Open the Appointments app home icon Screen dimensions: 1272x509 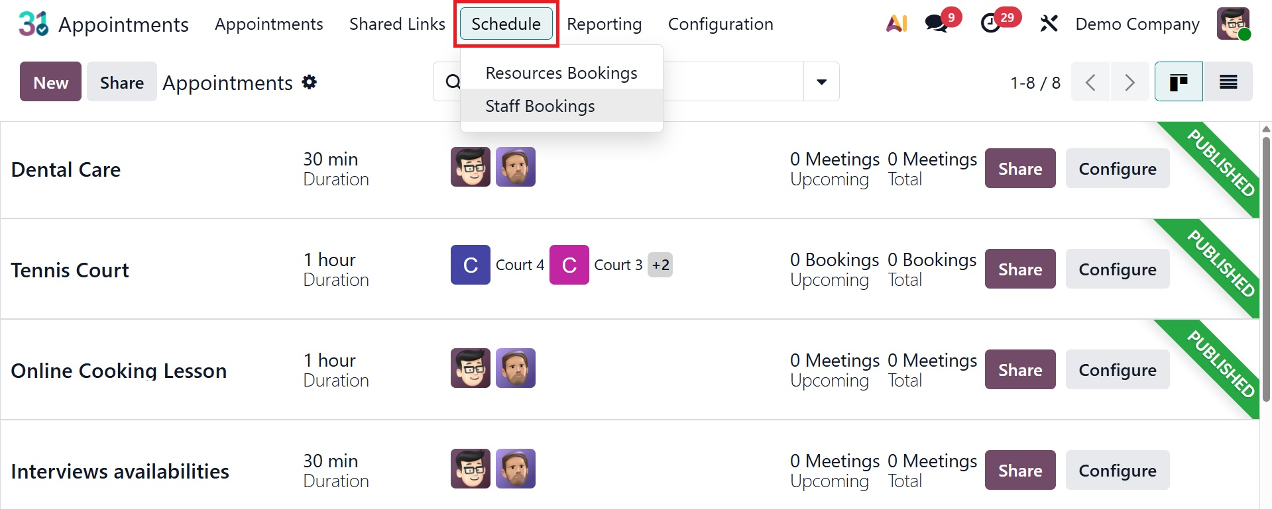click(x=32, y=23)
